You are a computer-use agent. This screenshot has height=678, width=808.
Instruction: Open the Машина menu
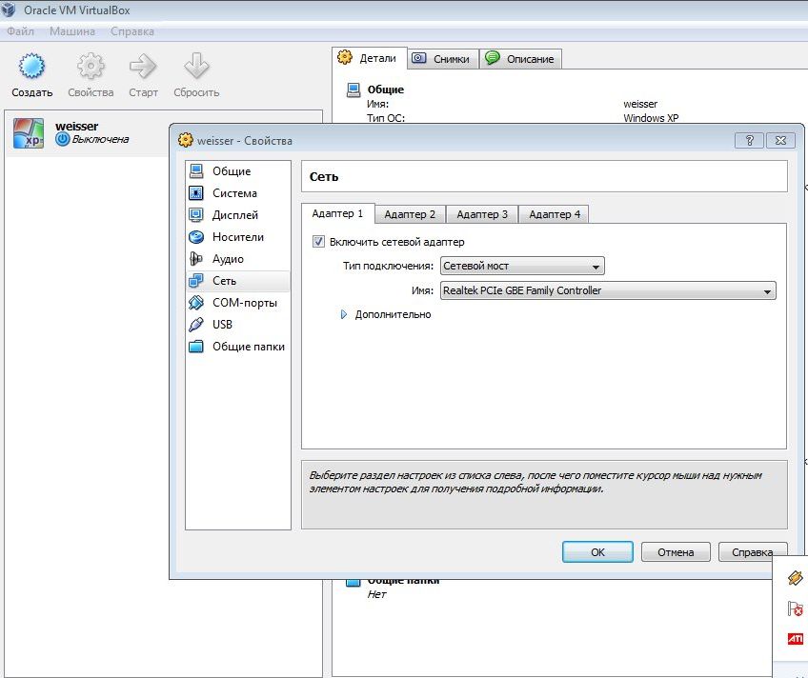(72, 31)
